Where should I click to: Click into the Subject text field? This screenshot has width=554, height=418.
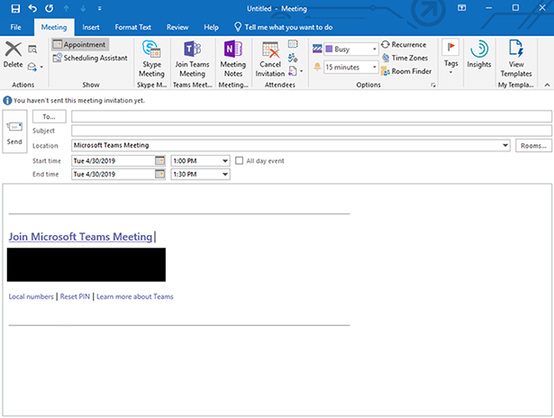(311, 131)
